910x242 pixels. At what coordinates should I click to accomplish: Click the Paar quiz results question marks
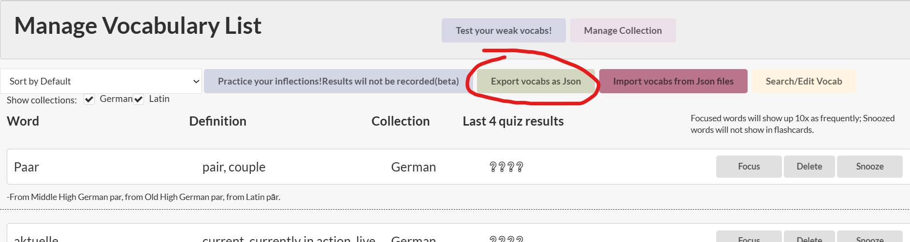[506, 167]
